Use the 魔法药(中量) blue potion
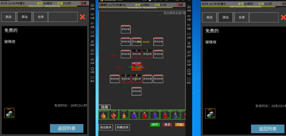The width and height of the screenshot is (286, 136). [x=155, y=115]
